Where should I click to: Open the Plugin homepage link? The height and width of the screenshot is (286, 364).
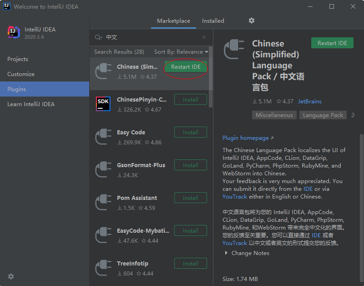click(248, 138)
